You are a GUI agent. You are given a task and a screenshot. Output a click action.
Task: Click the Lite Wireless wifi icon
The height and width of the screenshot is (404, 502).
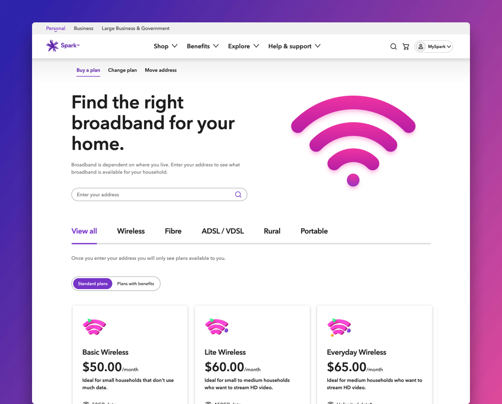pyautogui.click(x=217, y=327)
